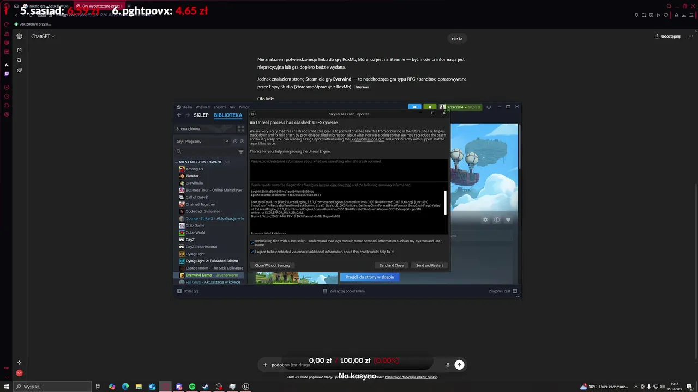
Task: Click crash log vertical scrollbar
Action: click(446, 203)
